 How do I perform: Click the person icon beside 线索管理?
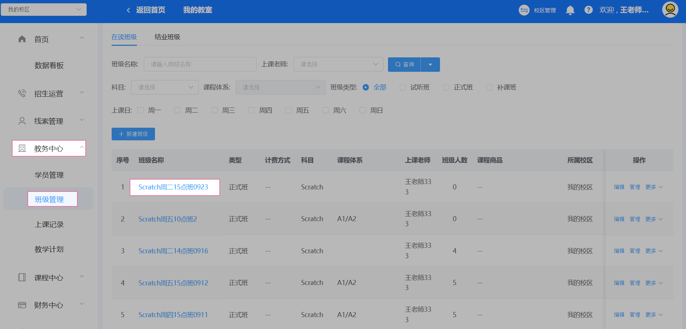point(22,121)
